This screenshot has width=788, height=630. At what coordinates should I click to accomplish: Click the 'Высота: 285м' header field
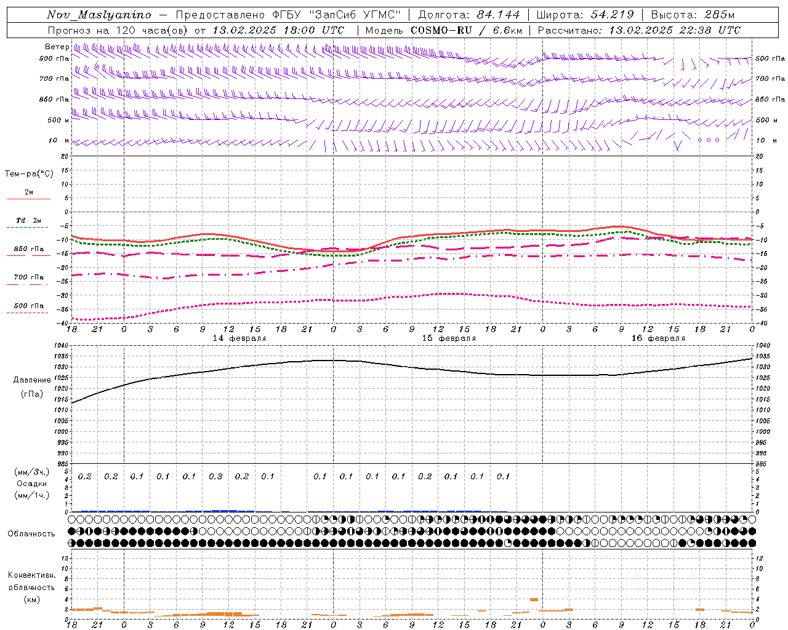693,15
